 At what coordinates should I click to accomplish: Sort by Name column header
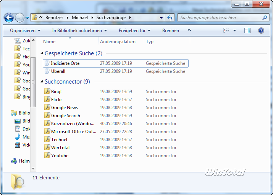[49, 42]
